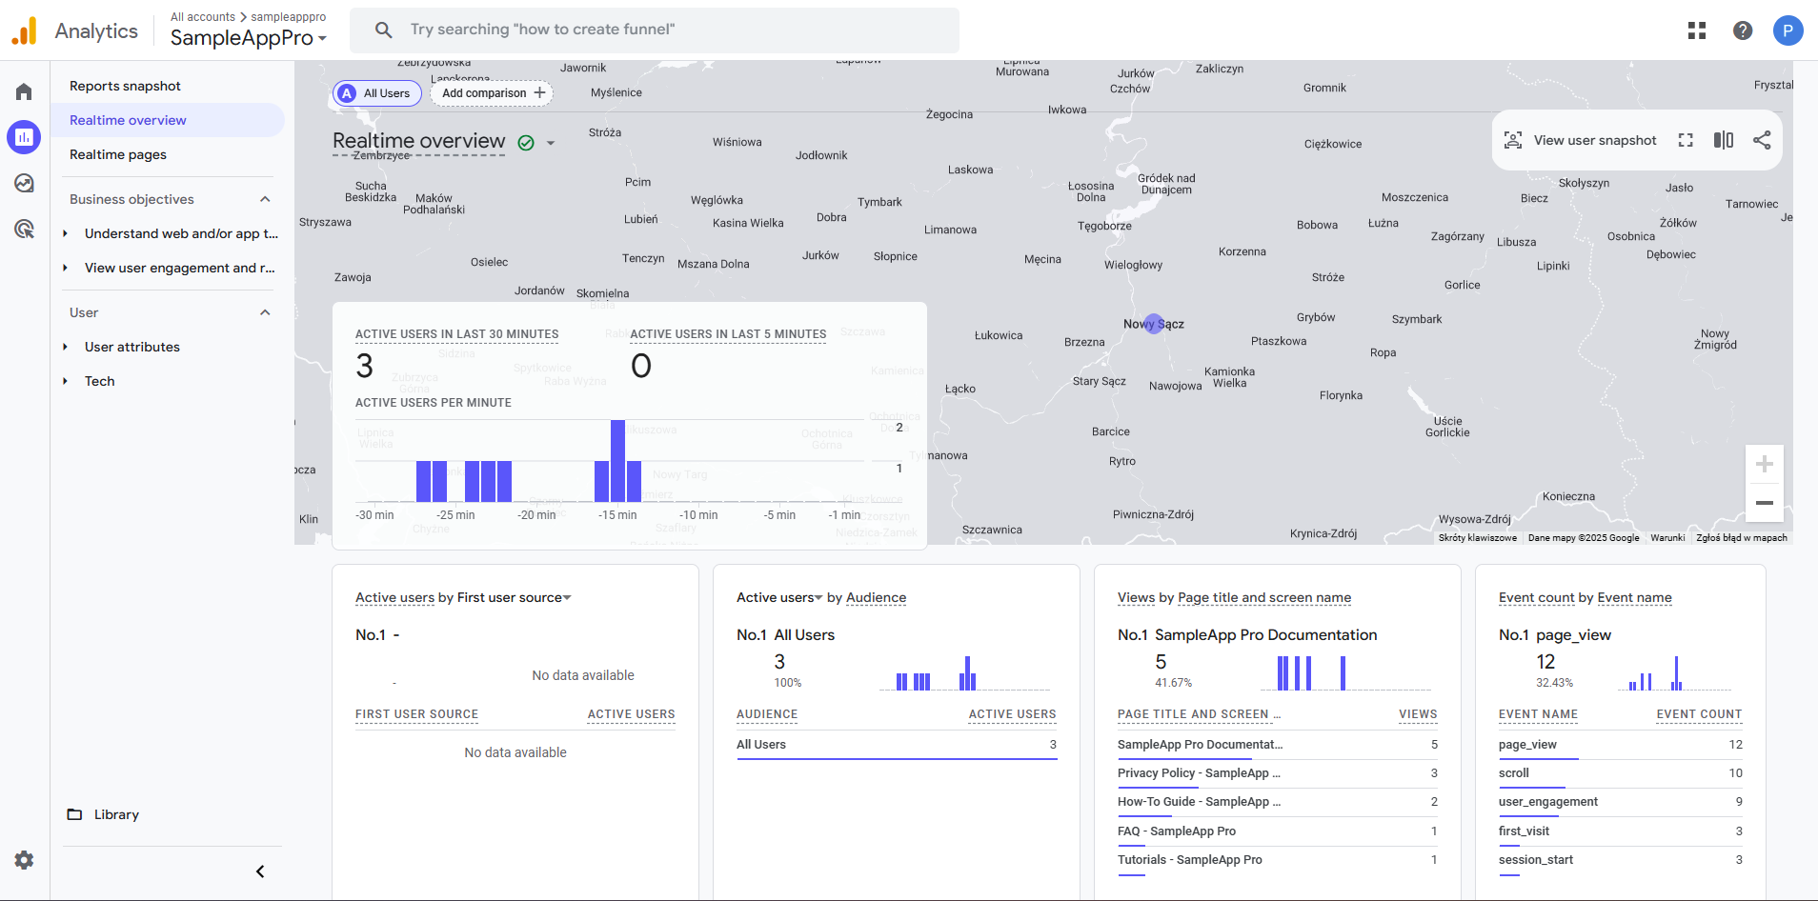Open First user source dimension dropdown
This screenshot has width=1818, height=901.
(515, 597)
